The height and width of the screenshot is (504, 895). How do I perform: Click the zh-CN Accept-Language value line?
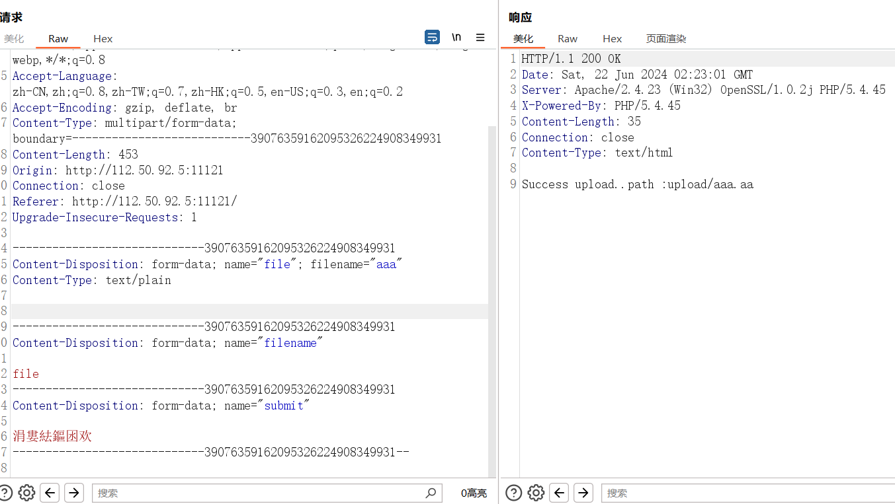208,92
